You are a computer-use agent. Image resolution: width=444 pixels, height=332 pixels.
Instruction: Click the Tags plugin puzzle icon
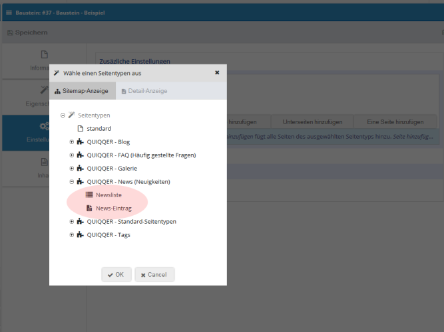pos(81,235)
